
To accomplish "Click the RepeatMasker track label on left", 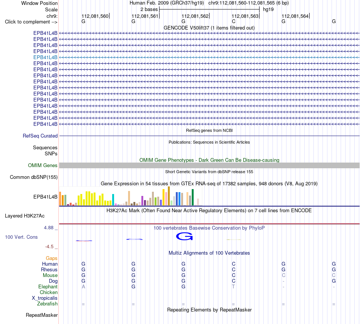I will 42,315.
